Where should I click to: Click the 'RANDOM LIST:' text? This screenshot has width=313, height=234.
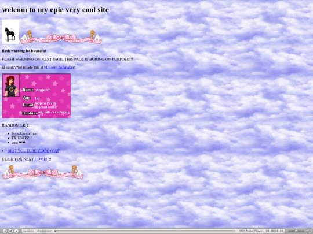pyautogui.click(x=16, y=125)
